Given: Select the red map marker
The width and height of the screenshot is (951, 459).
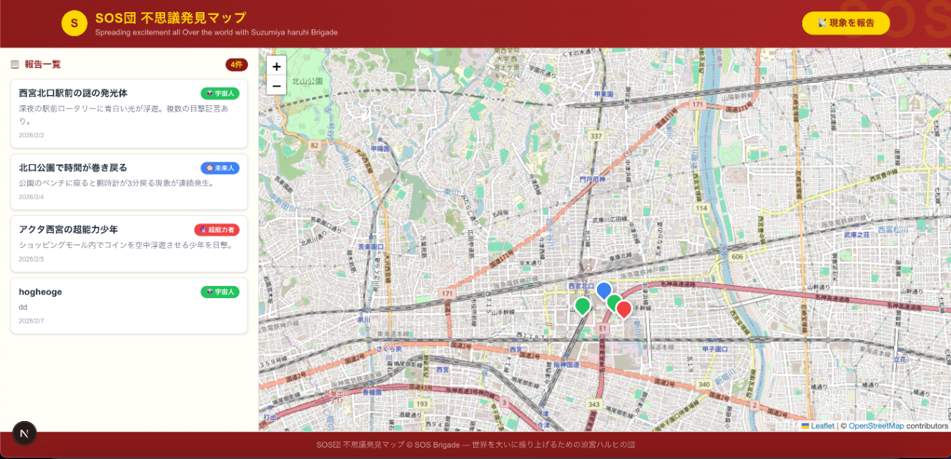Looking at the screenshot, I should (624, 310).
